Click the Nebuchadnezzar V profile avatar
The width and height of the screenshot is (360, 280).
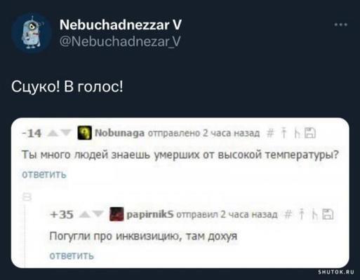32,33
